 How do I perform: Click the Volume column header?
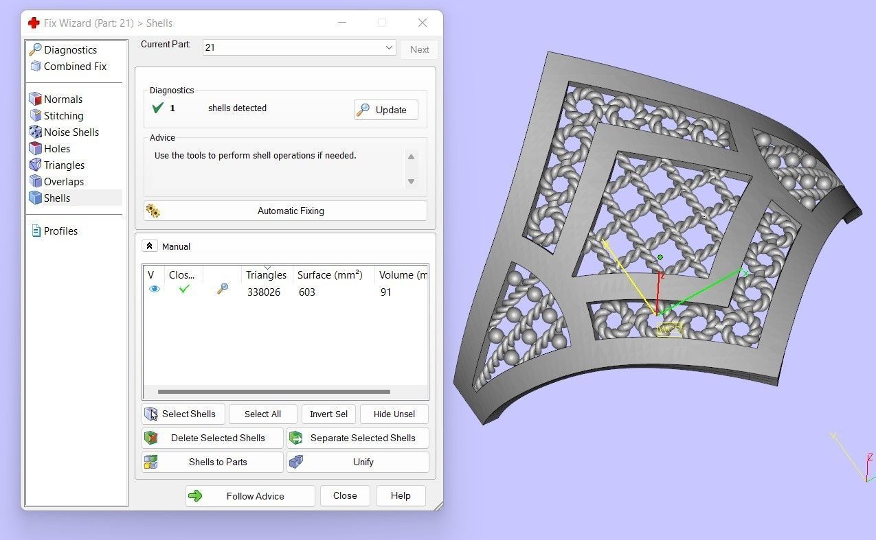point(403,275)
